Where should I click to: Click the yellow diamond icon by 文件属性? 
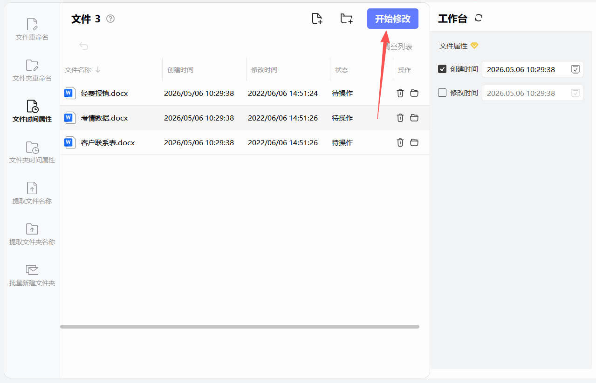coord(474,46)
